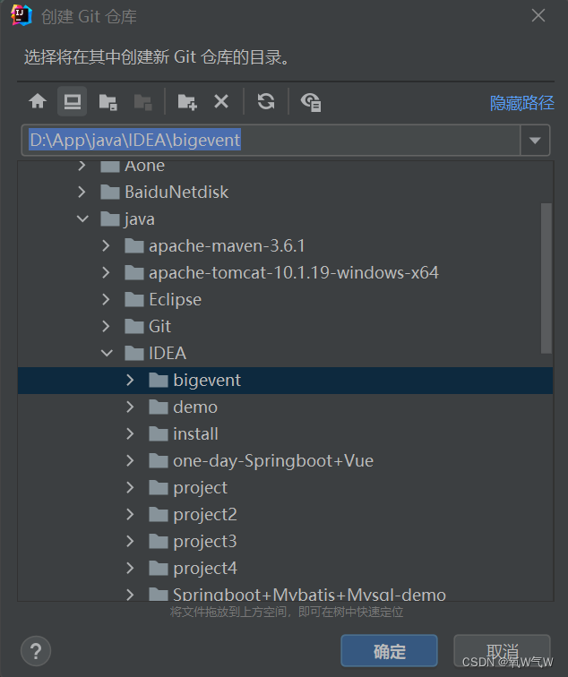This screenshot has height=677, width=568.
Task: Expand the one-day-Springboot+Vue folder
Action: [131, 460]
